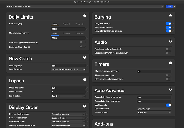Open help for Daily Limits section
The image size is (184, 128).
pos(85,16)
